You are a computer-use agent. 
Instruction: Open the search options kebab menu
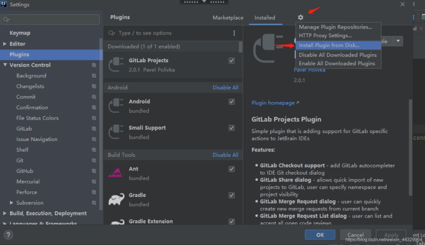(x=234, y=33)
